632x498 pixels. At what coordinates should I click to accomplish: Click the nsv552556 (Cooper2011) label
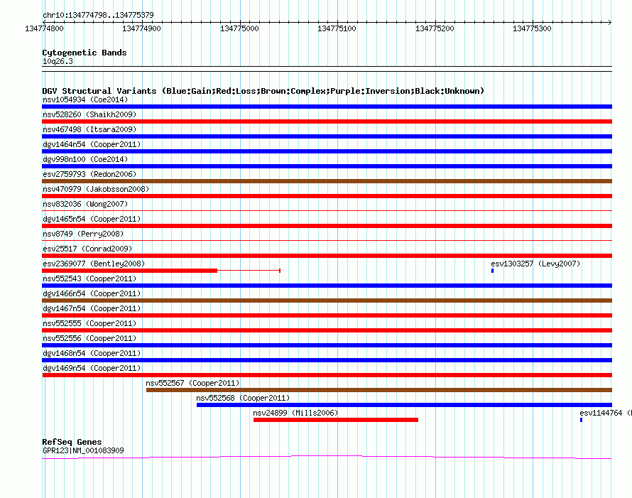click(89, 338)
